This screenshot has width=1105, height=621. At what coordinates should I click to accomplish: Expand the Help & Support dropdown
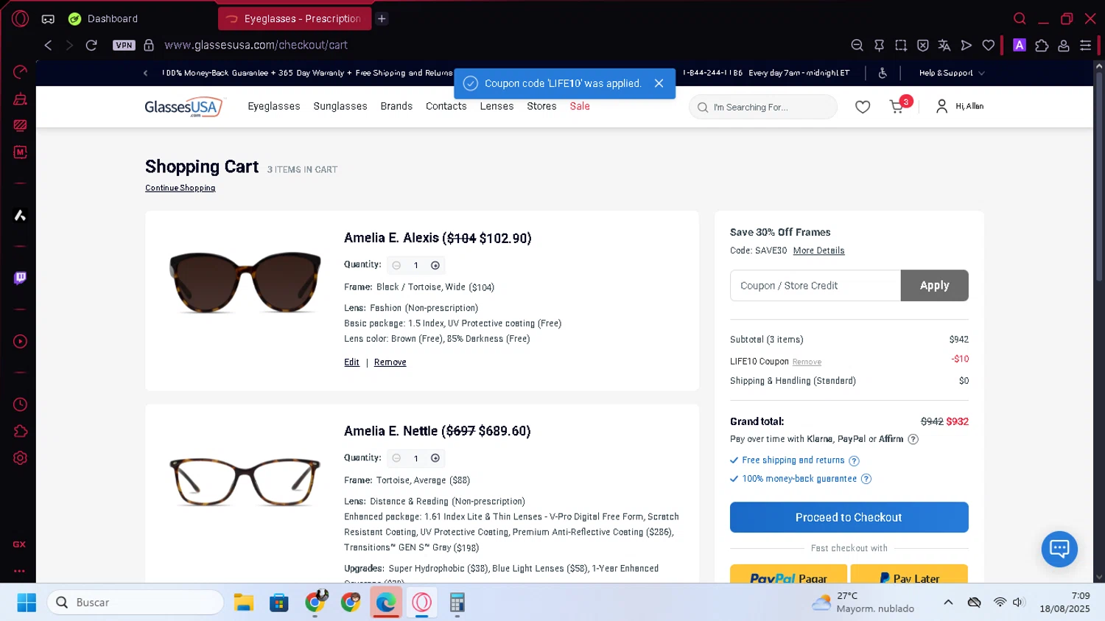(x=951, y=73)
